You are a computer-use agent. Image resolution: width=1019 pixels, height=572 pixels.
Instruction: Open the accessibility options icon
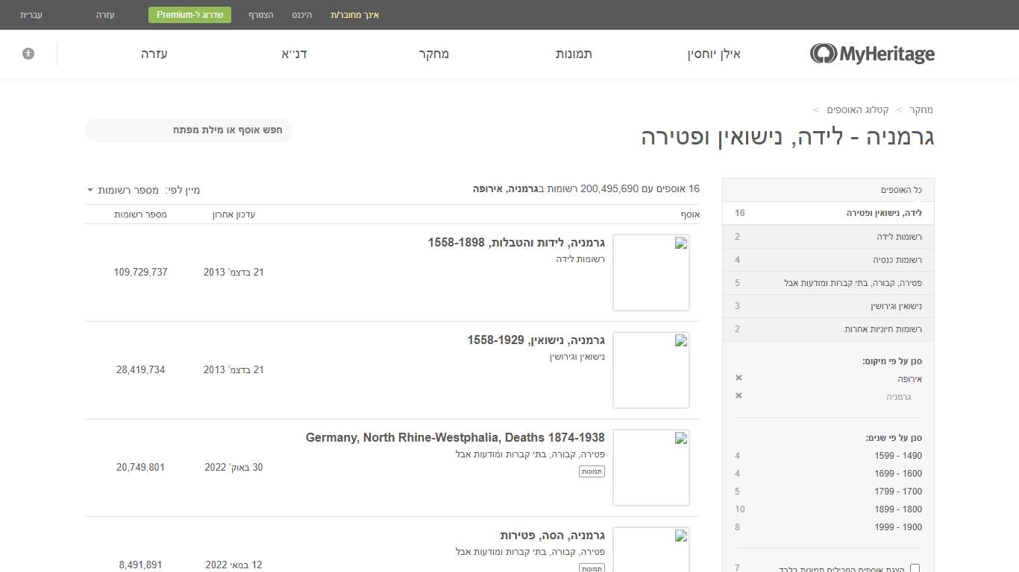28,53
